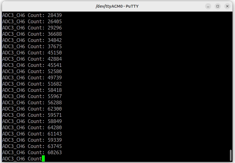235x163 pixels.
Task: Click the line with count 45541
Action: [32, 65]
